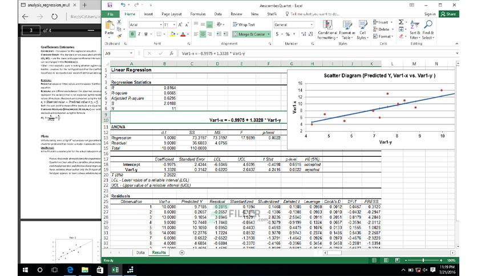477x276 pixels.
Task: Click the orientation text-angle icon
Action: pyautogui.click(x=219, y=25)
